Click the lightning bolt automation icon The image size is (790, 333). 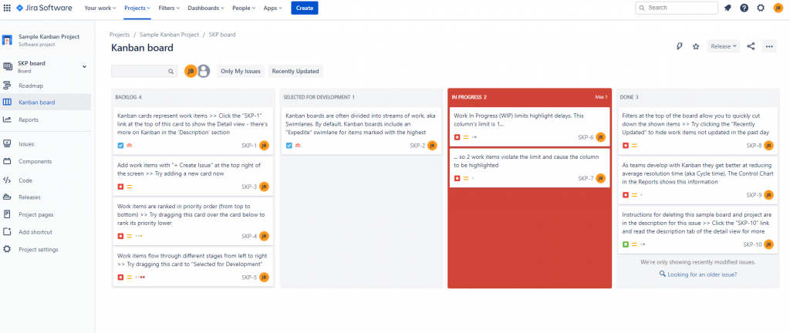[679, 46]
